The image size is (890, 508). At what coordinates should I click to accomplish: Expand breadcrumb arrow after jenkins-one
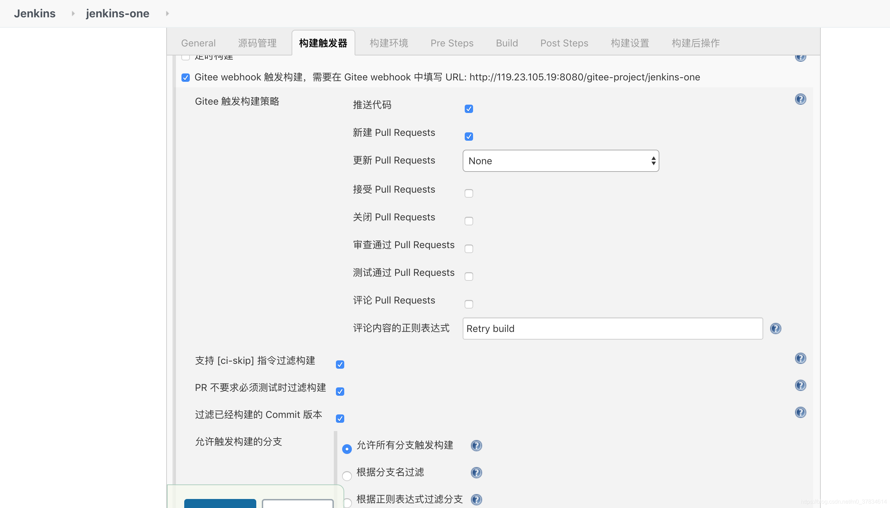click(x=167, y=14)
